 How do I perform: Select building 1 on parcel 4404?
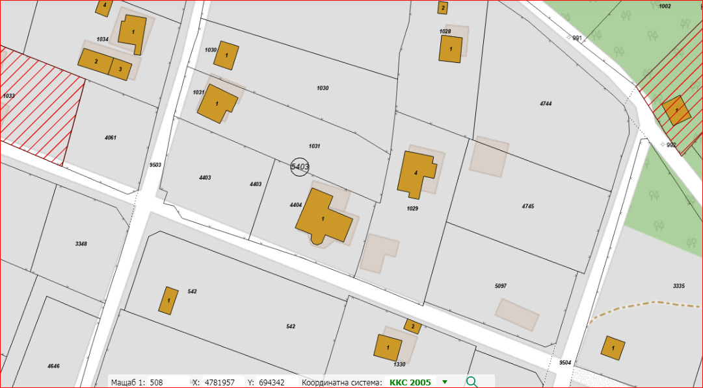[x=323, y=219]
